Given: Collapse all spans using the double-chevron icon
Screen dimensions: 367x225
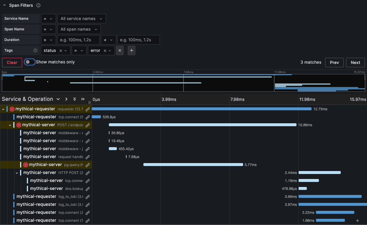Looking at the screenshot, I should coord(74,99).
